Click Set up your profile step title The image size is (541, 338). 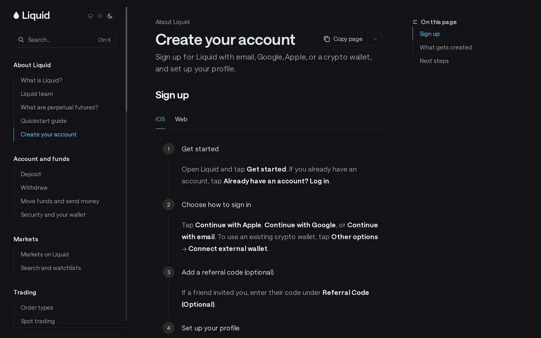(211, 328)
